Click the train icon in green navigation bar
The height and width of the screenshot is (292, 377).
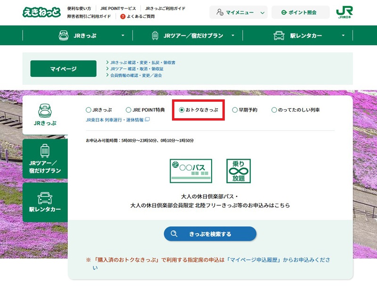tap(64, 35)
